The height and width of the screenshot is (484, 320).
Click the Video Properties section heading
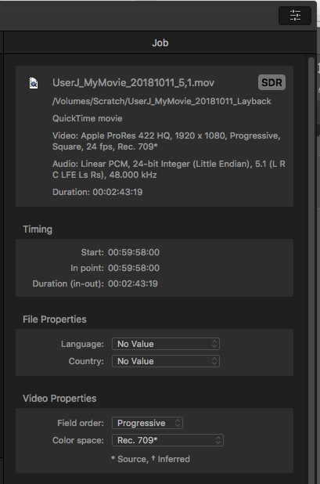(59, 398)
